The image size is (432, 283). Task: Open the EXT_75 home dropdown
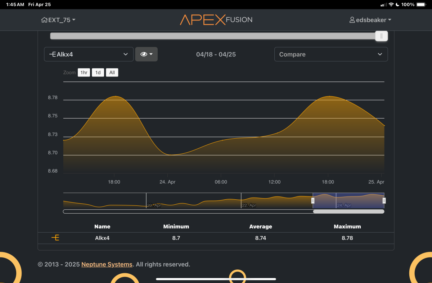pyautogui.click(x=58, y=20)
